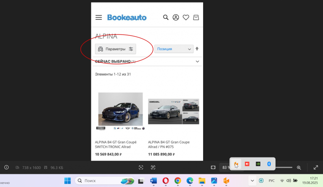Click the red tray icon in the overflow popup
This screenshot has width=323, height=187.
(x=247, y=164)
